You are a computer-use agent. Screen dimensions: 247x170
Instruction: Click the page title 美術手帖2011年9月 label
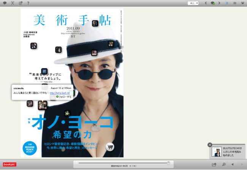click(119, 166)
